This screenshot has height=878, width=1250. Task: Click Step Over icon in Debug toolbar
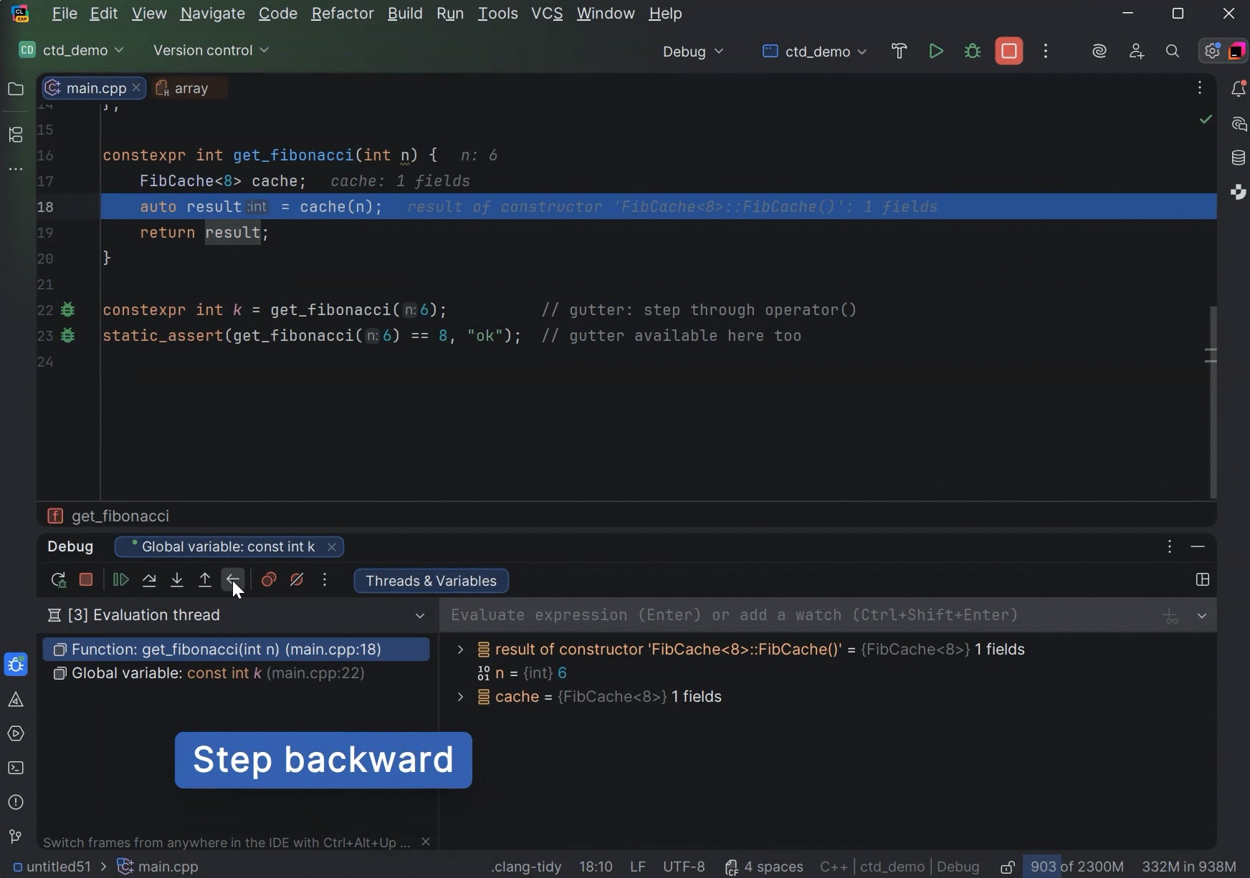tap(149, 580)
